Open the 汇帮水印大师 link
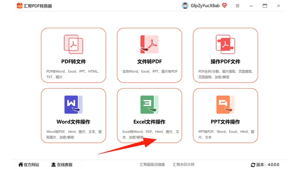The image size is (299, 169). 184,165
